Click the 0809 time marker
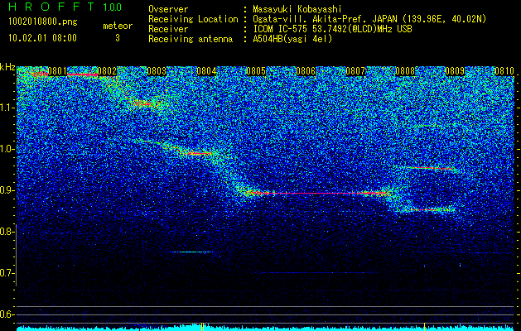The width and height of the screenshot is (521, 331). 455,71
